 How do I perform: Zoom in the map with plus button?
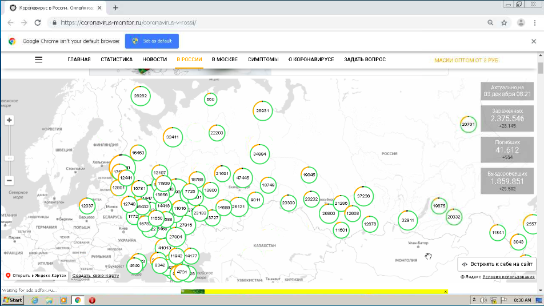[x=9, y=120]
